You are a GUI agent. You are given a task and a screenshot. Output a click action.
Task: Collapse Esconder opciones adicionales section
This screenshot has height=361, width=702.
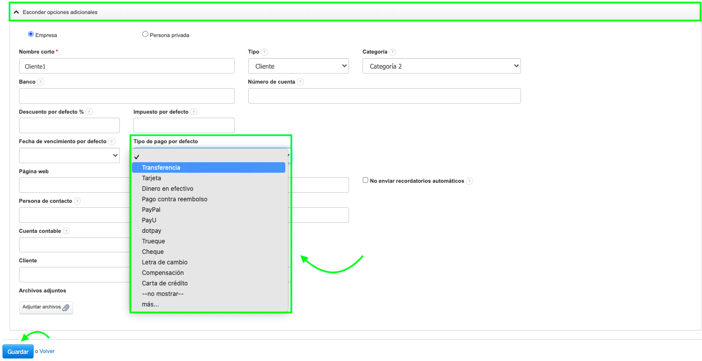(56, 12)
